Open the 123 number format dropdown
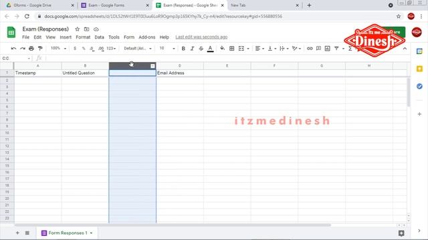Viewport: 428px width, 240px height. coord(111,49)
